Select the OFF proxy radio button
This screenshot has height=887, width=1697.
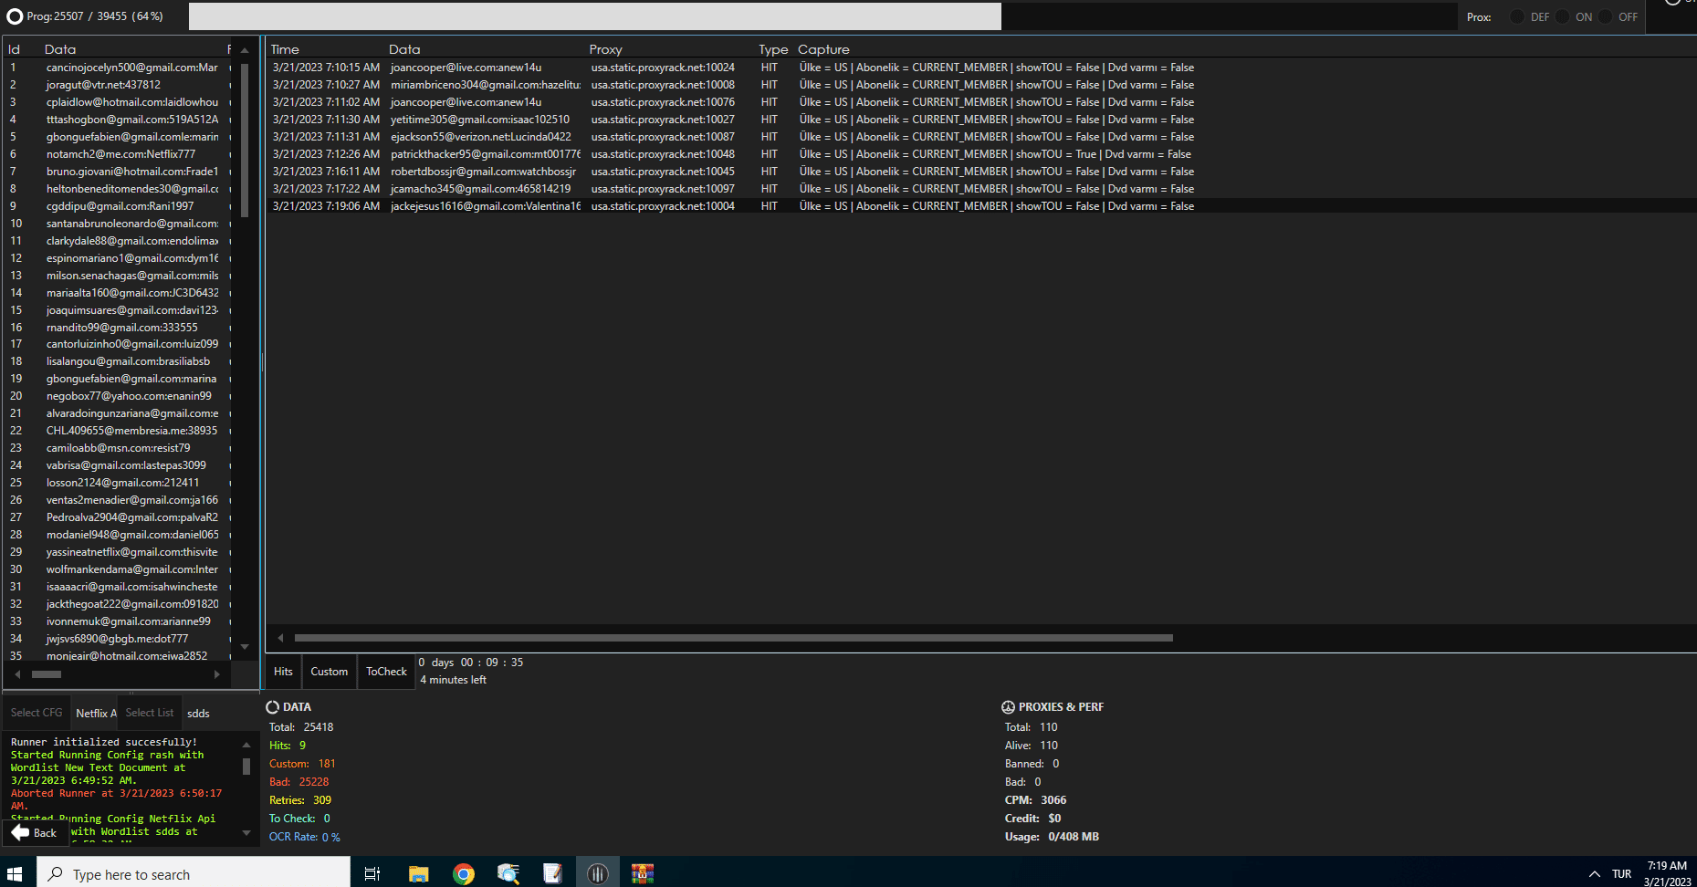(1605, 16)
